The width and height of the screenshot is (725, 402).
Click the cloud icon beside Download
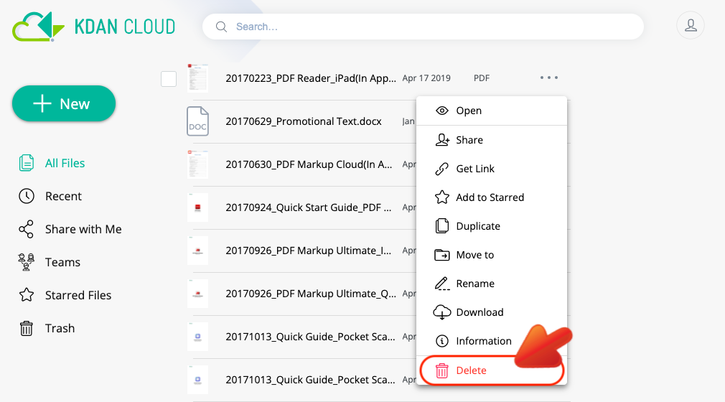pos(442,312)
